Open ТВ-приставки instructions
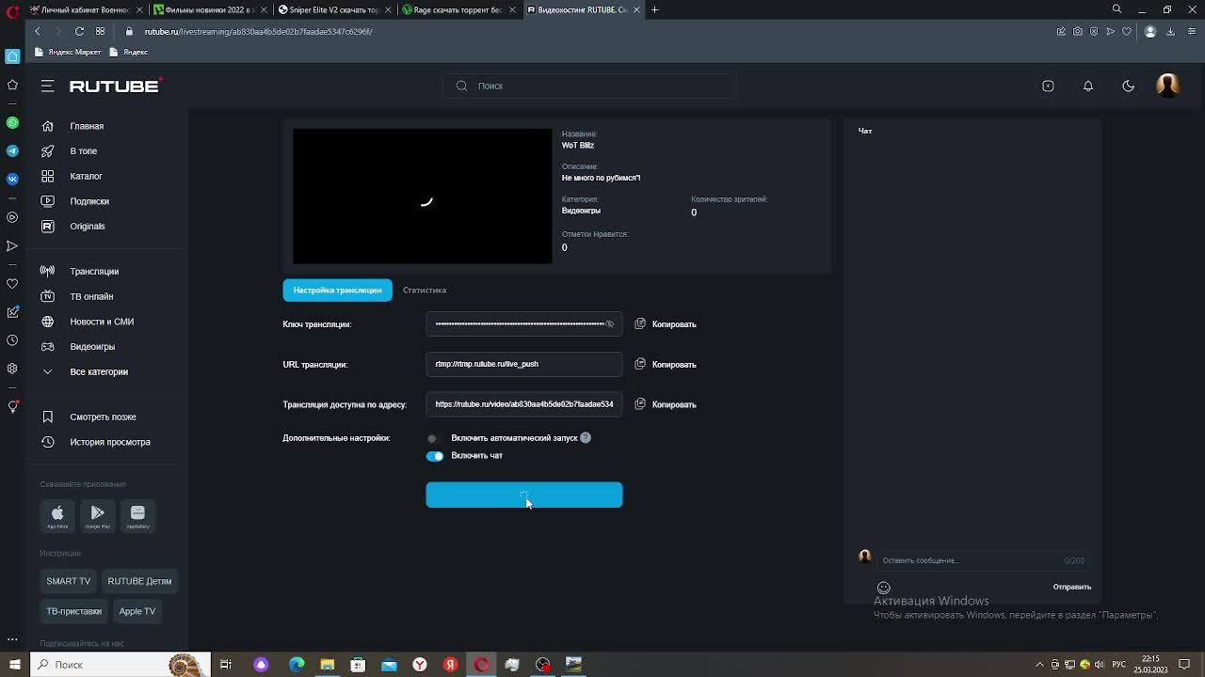Viewport: 1205px width, 677px height. tap(74, 611)
